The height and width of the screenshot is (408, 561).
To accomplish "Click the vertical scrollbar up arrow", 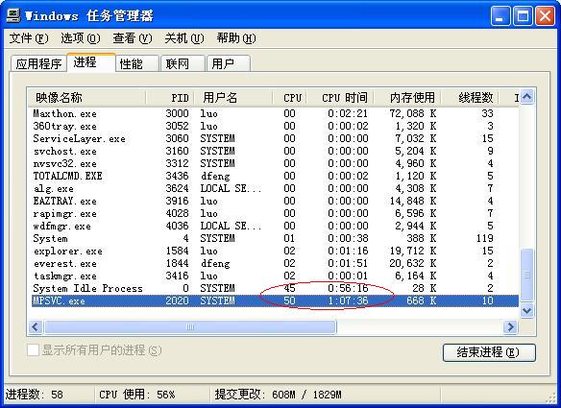I will coord(527,97).
